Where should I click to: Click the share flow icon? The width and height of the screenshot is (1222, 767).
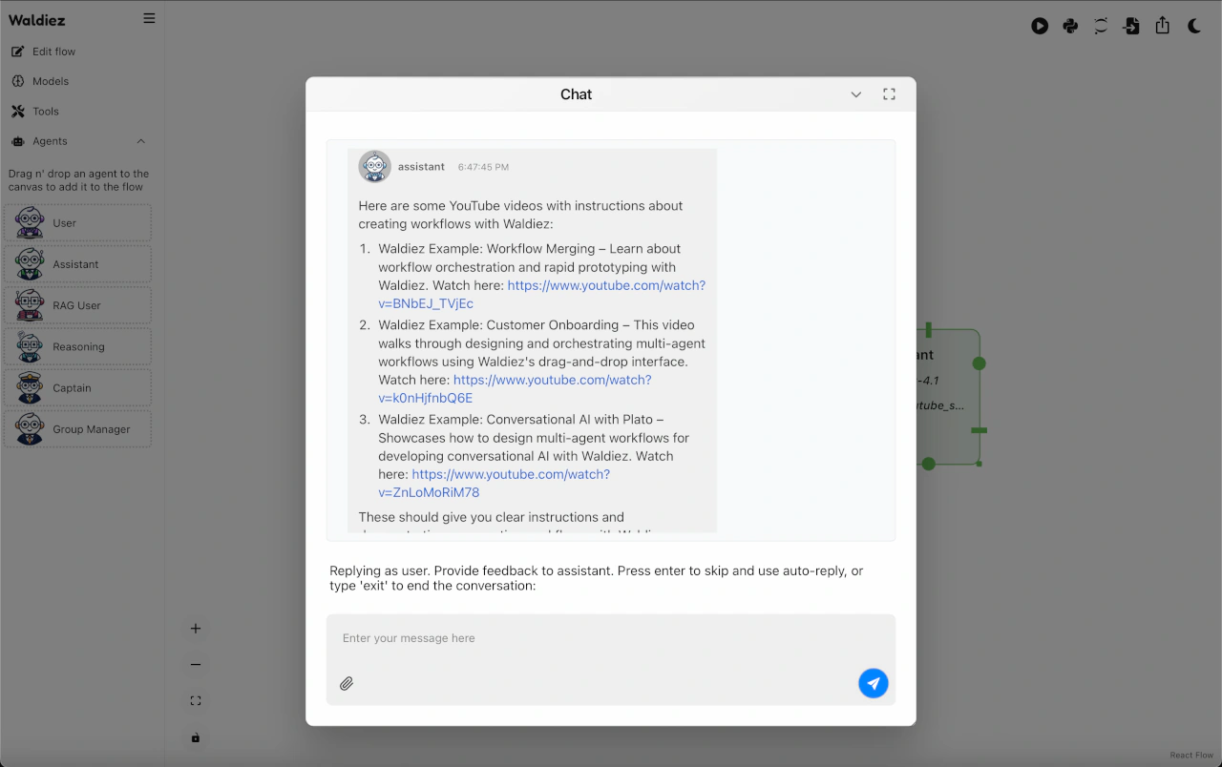1162,27
